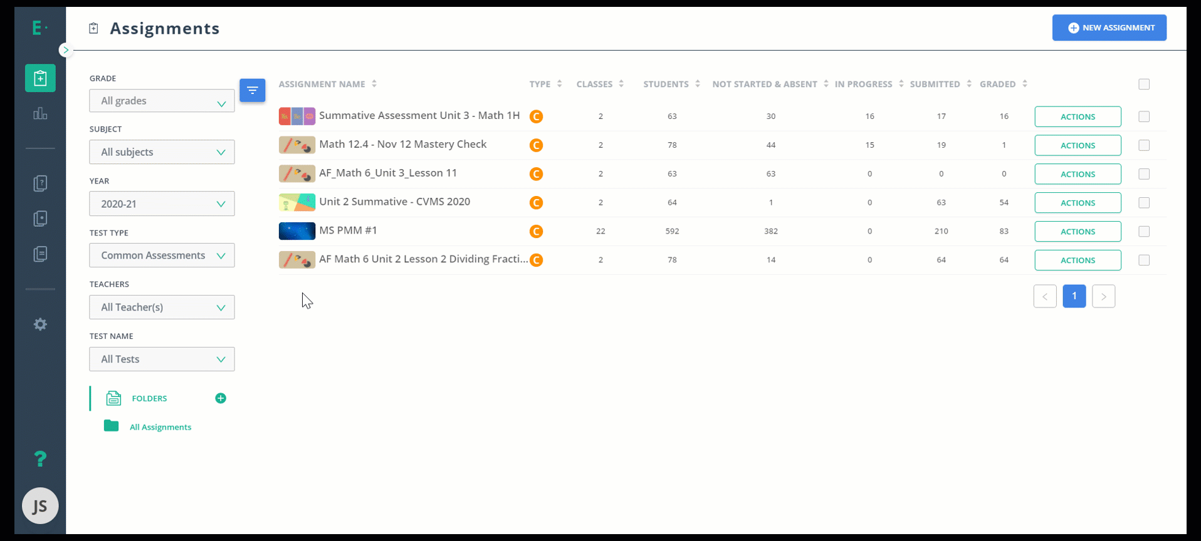Toggle the blue filter button

pyautogui.click(x=253, y=90)
